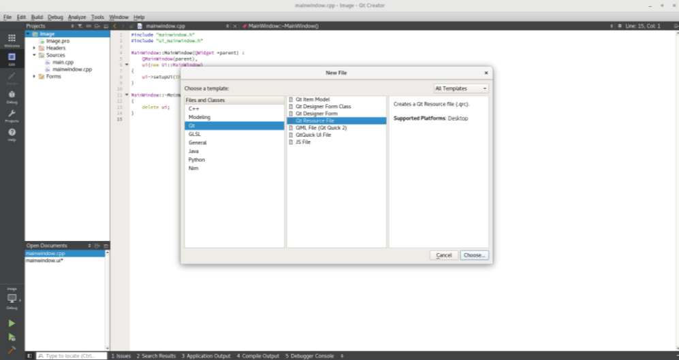Viewport: 679px width, 360px height.
Task: Close the New File dialog
Action: coord(486,73)
